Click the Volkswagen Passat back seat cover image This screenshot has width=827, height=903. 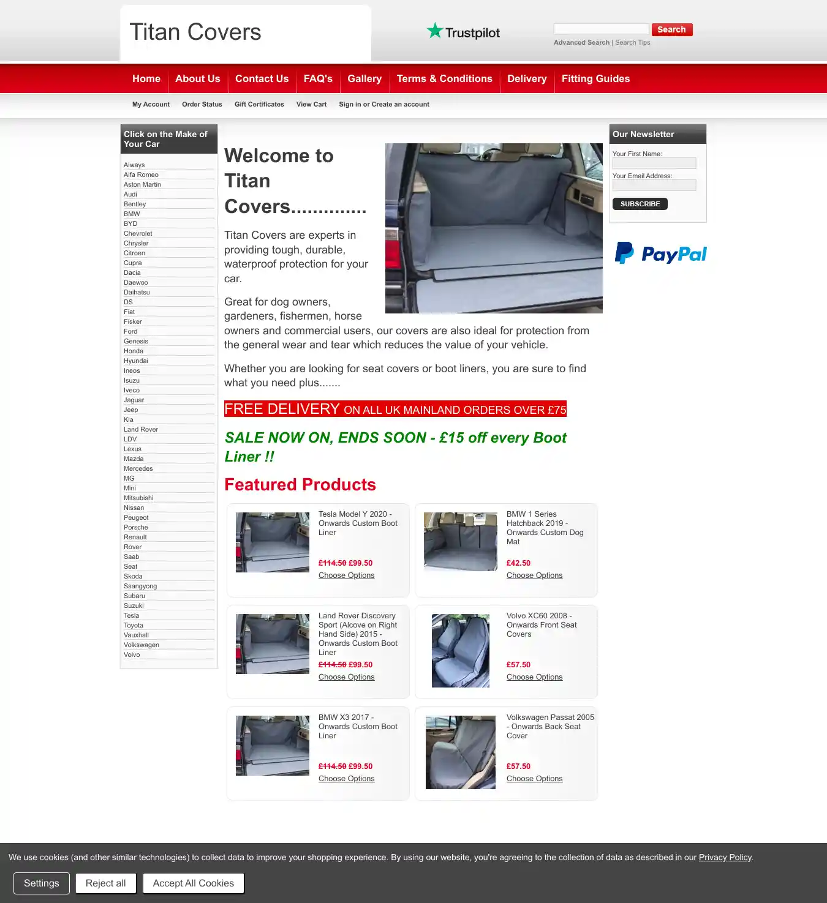(x=461, y=752)
